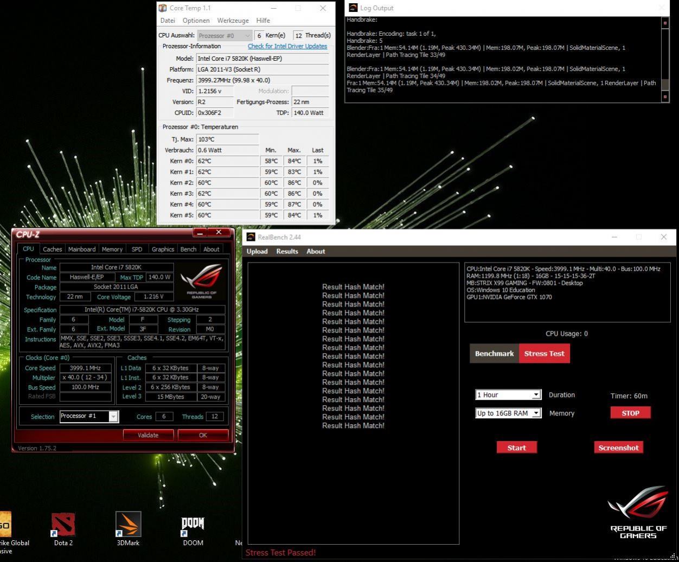The height and width of the screenshot is (562, 679).
Task: Click the system info text box in RealBench
Action: pos(567,292)
